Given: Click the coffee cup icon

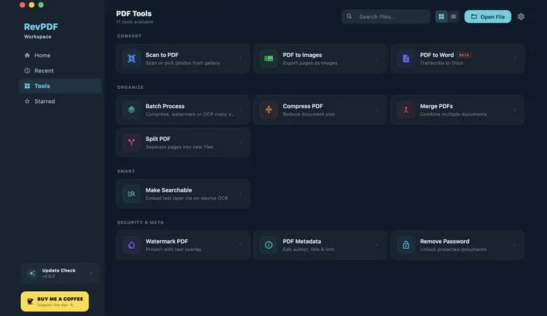Looking at the screenshot, I should (x=30, y=302).
